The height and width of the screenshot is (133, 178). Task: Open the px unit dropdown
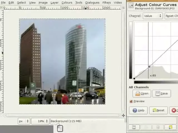click(x=24, y=121)
